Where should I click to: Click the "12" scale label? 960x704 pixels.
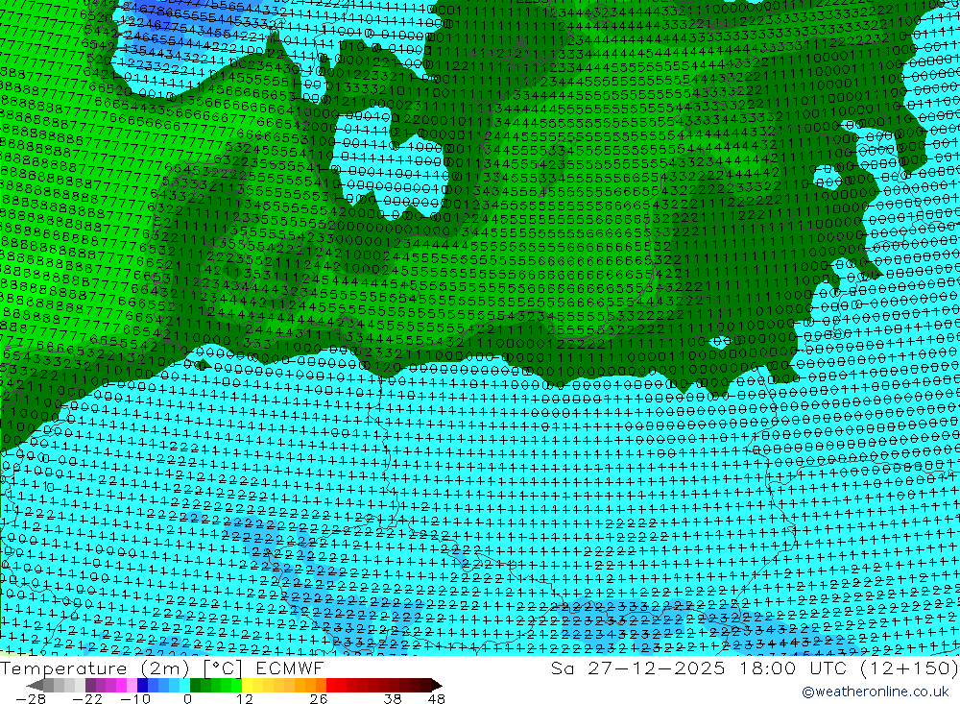pos(244,699)
